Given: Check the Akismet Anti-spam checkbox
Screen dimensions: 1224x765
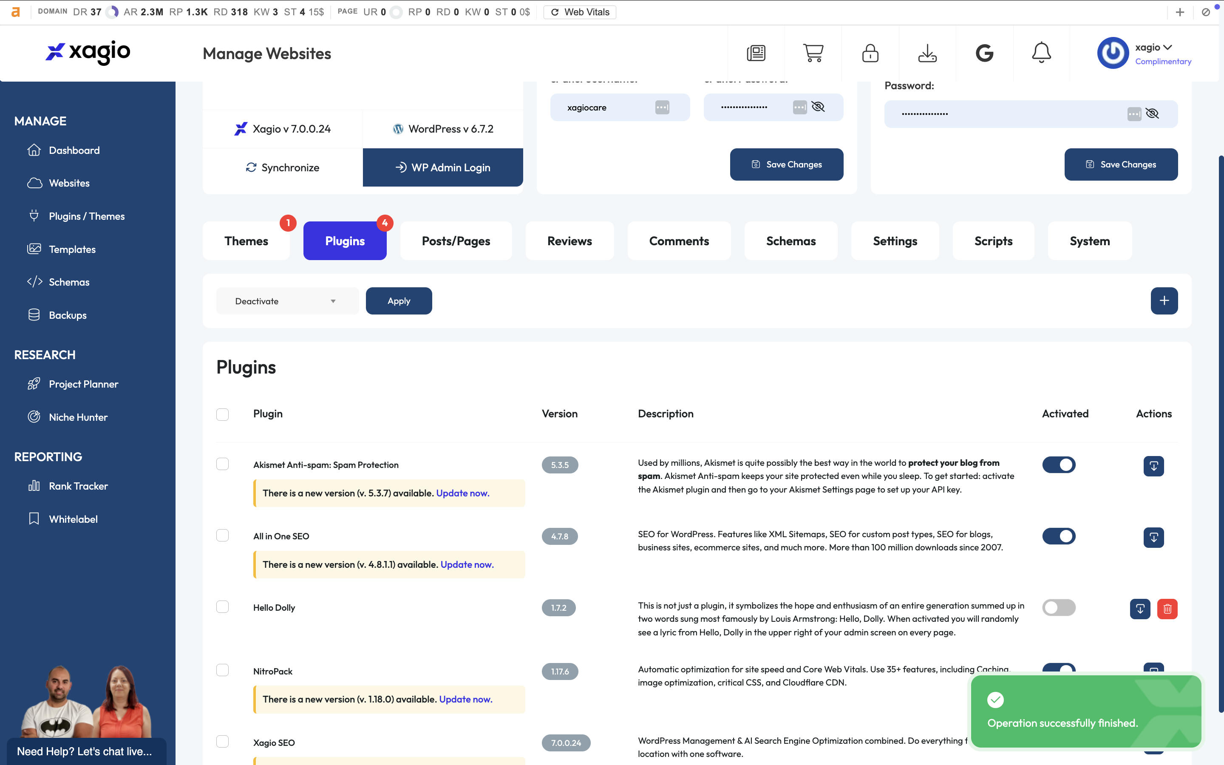Looking at the screenshot, I should point(223,464).
